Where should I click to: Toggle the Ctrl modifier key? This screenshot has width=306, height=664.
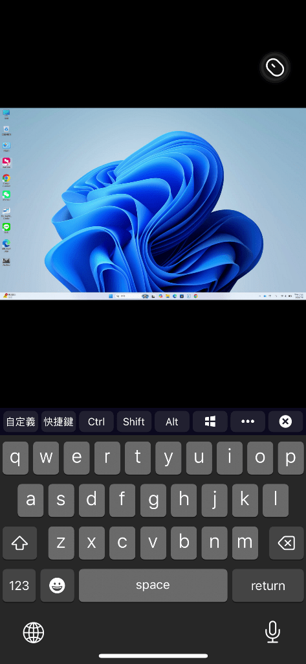tap(96, 421)
